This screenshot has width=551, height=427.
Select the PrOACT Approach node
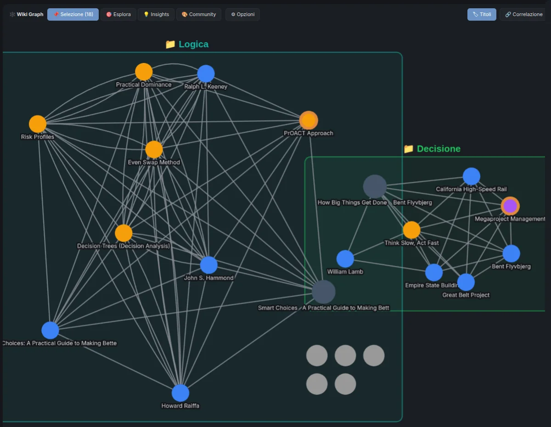tap(309, 120)
